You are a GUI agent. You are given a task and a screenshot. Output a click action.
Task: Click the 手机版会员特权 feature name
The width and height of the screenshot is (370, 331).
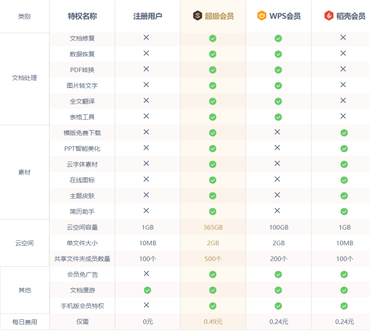[x=82, y=306]
